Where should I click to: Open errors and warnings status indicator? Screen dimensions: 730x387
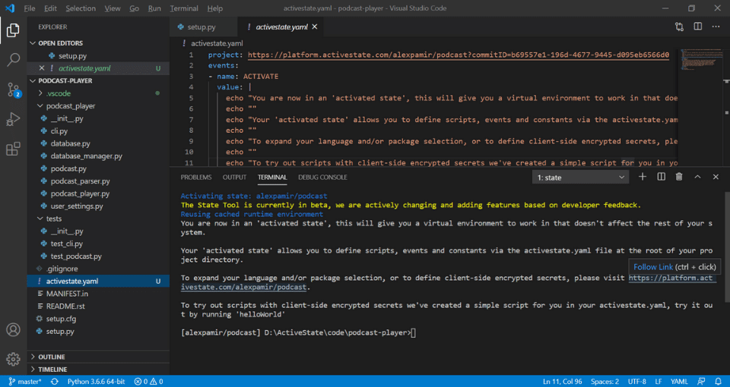148,382
